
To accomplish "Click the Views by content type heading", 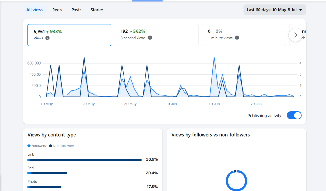I will (x=52, y=135).
